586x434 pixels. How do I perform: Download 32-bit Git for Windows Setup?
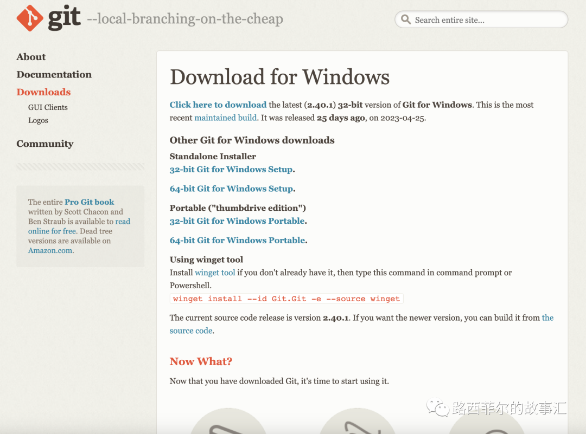(x=231, y=170)
